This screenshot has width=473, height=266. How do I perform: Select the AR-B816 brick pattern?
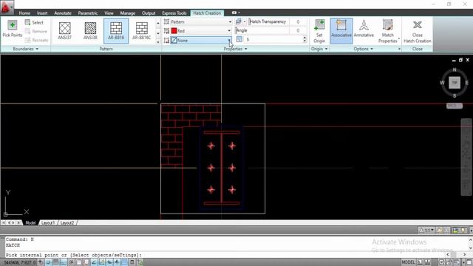(116, 31)
